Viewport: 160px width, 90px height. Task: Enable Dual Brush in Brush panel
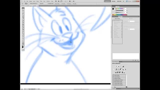pyautogui.click(x=113, y=27)
